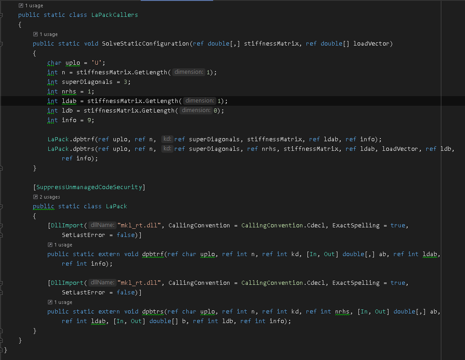Click ldb in the 'int ldb' declaration

[67, 111]
